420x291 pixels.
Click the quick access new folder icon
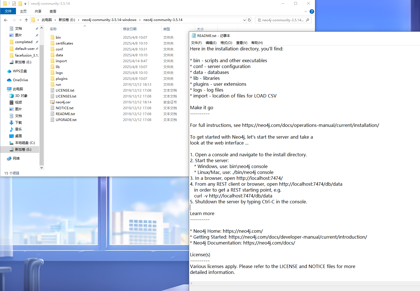(20, 4)
